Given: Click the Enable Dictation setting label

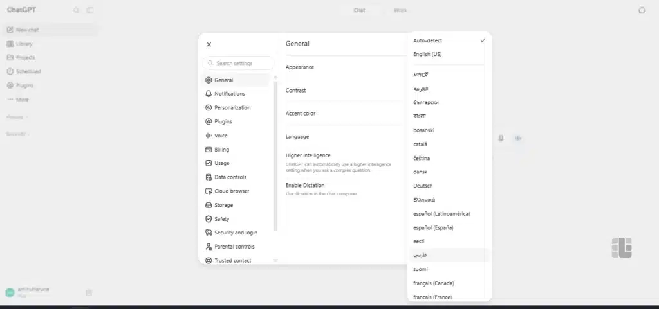Looking at the screenshot, I should coord(305,185).
